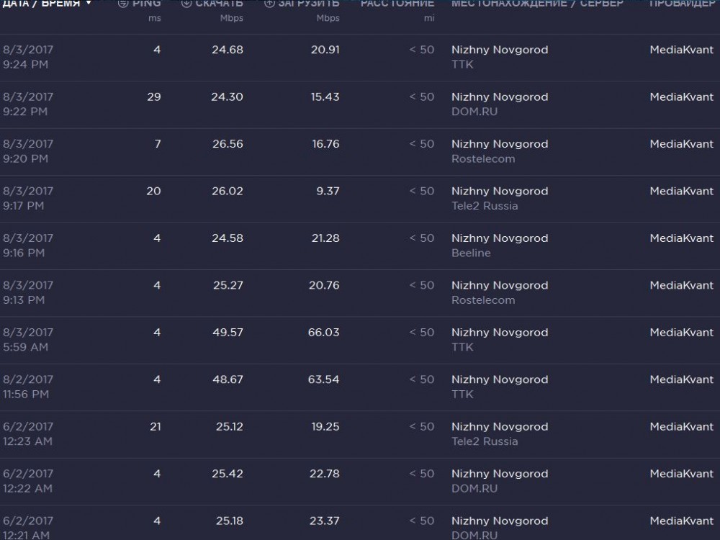
Task: Sort results by ПРОВАЙДЕР column
Action: pyautogui.click(x=683, y=4)
